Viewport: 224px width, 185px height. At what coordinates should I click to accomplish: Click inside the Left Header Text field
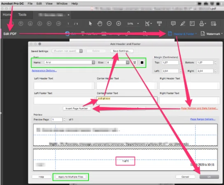coord(64,86)
